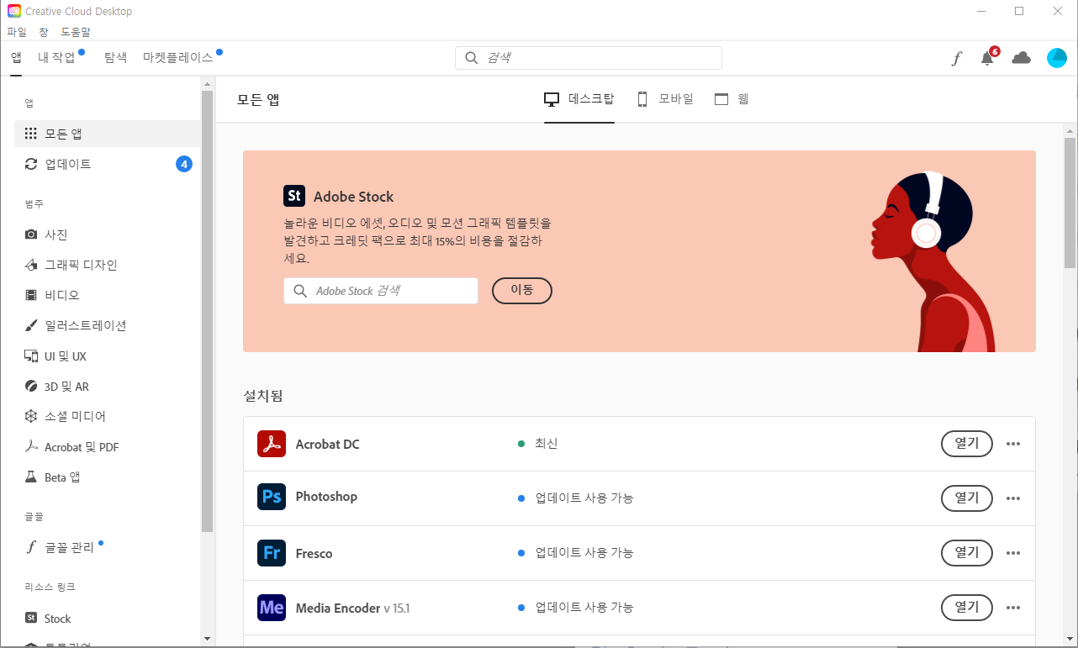The width and height of the screenshot is (1078, 648).
Task: Select 일러스트레이션 category
Action: 107,325
